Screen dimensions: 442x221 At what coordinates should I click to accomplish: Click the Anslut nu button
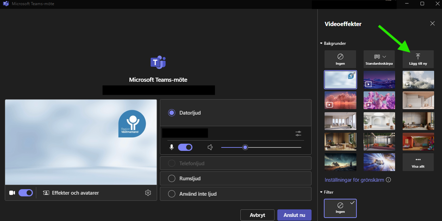[294, 215]
